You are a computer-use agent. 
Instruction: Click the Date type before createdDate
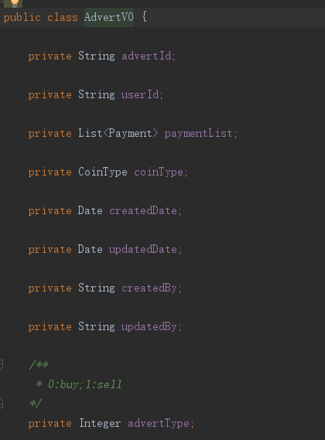[91, 210]
